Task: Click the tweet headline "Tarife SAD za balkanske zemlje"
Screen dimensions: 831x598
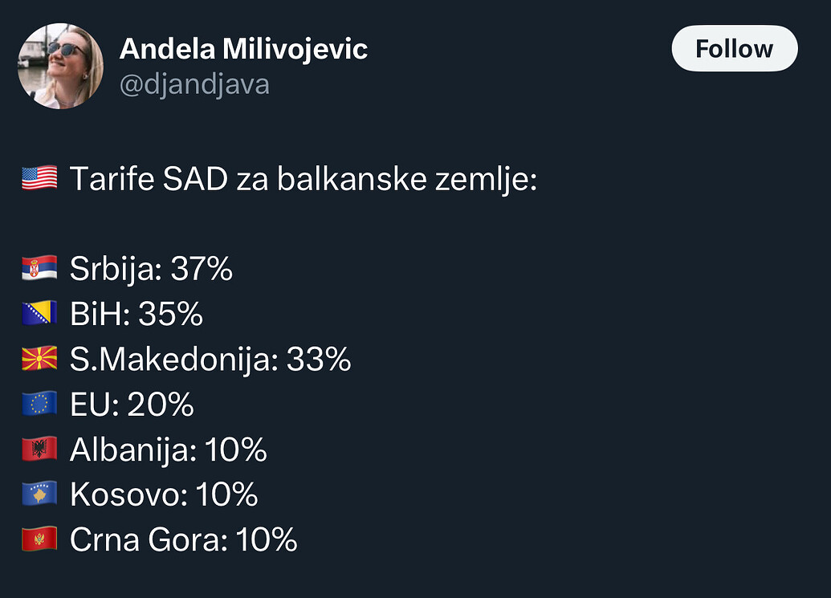Action: (x=303, y=178)
